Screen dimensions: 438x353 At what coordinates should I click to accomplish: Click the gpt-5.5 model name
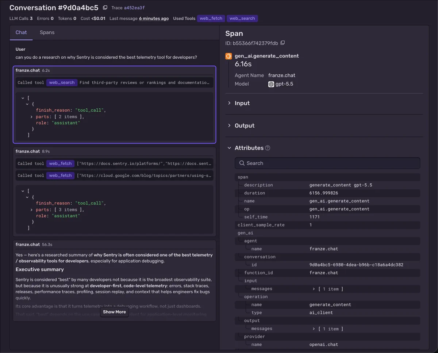(285, 84)
